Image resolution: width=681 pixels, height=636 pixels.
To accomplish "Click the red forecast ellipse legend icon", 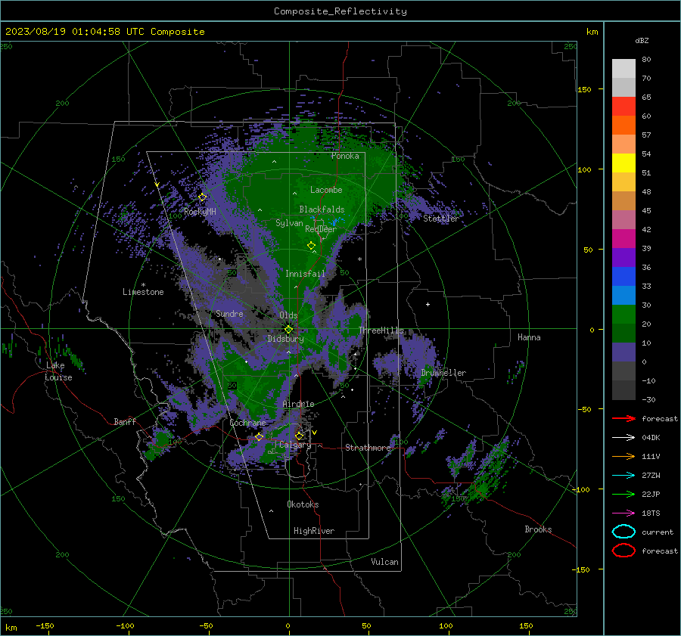I will click(623, 551).
